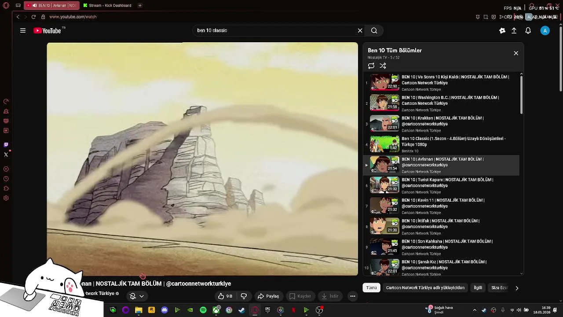
Task: Focus the www.youtube.com/watch address bar
Action: tap(73, 17)
